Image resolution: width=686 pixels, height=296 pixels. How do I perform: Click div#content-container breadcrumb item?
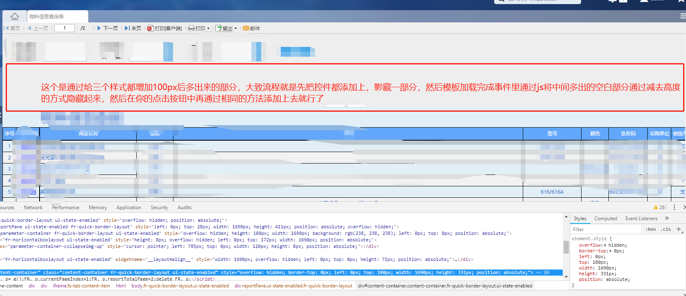pyautogui.click(x=445, y=286)
